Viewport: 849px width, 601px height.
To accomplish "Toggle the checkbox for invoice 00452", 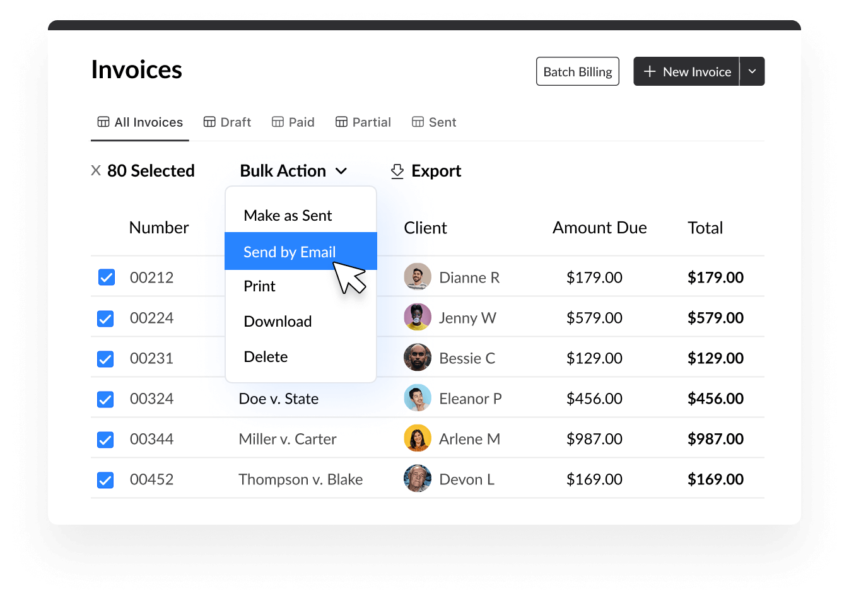I will click(x=106, y=480).
